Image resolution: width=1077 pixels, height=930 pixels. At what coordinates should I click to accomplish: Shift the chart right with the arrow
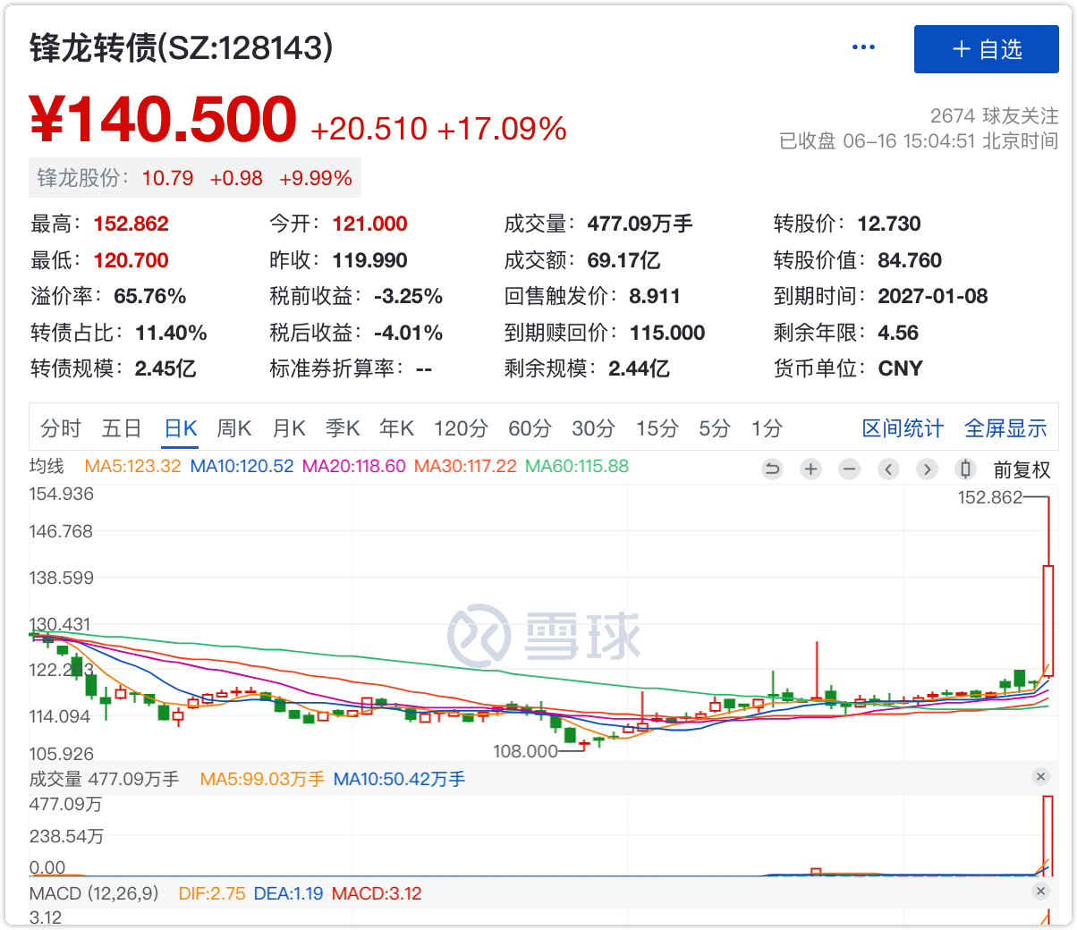(x=927, y=469)
